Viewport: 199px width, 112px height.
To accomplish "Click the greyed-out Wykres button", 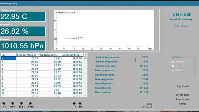I will pyautogui.click(x=183, y=91).
